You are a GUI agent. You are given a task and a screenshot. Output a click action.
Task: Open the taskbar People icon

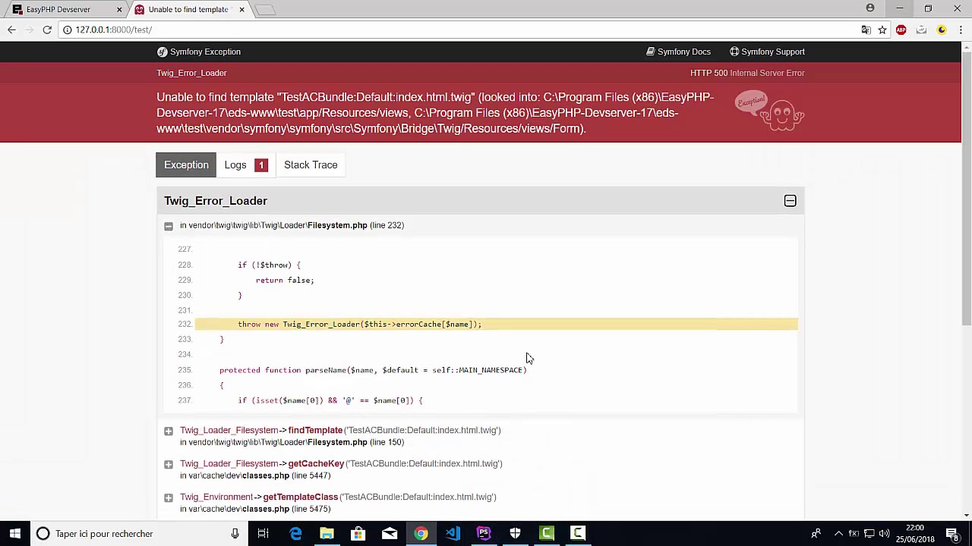[816, 534]
